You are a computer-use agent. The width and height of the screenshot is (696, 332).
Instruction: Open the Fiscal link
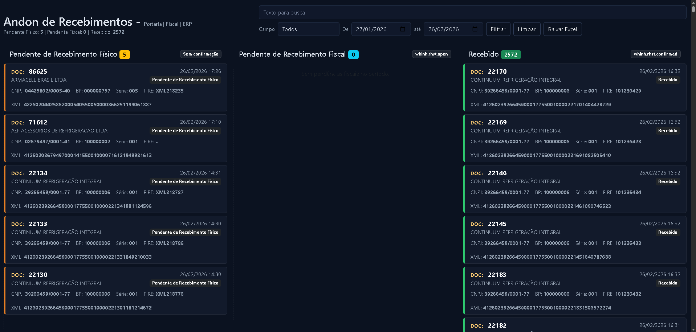click(172, 24)
